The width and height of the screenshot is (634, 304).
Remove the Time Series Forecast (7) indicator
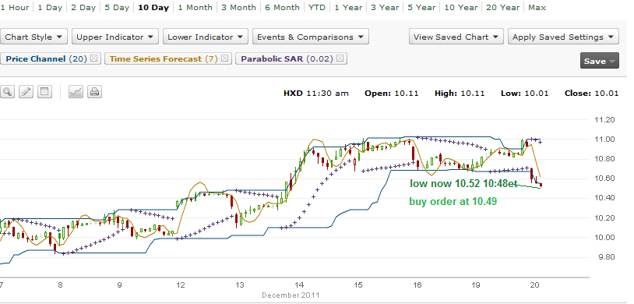pyautogui.click(x=225, y=58)
